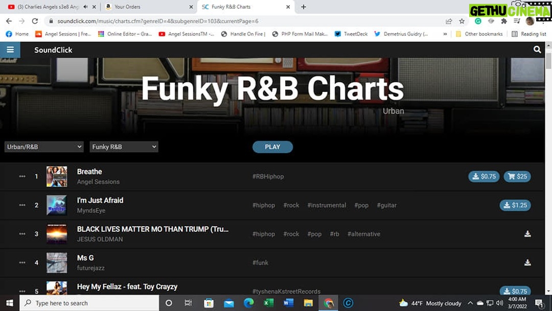Click #instrumental tag on I'm Just Afraid

click(x=327, y=205)
